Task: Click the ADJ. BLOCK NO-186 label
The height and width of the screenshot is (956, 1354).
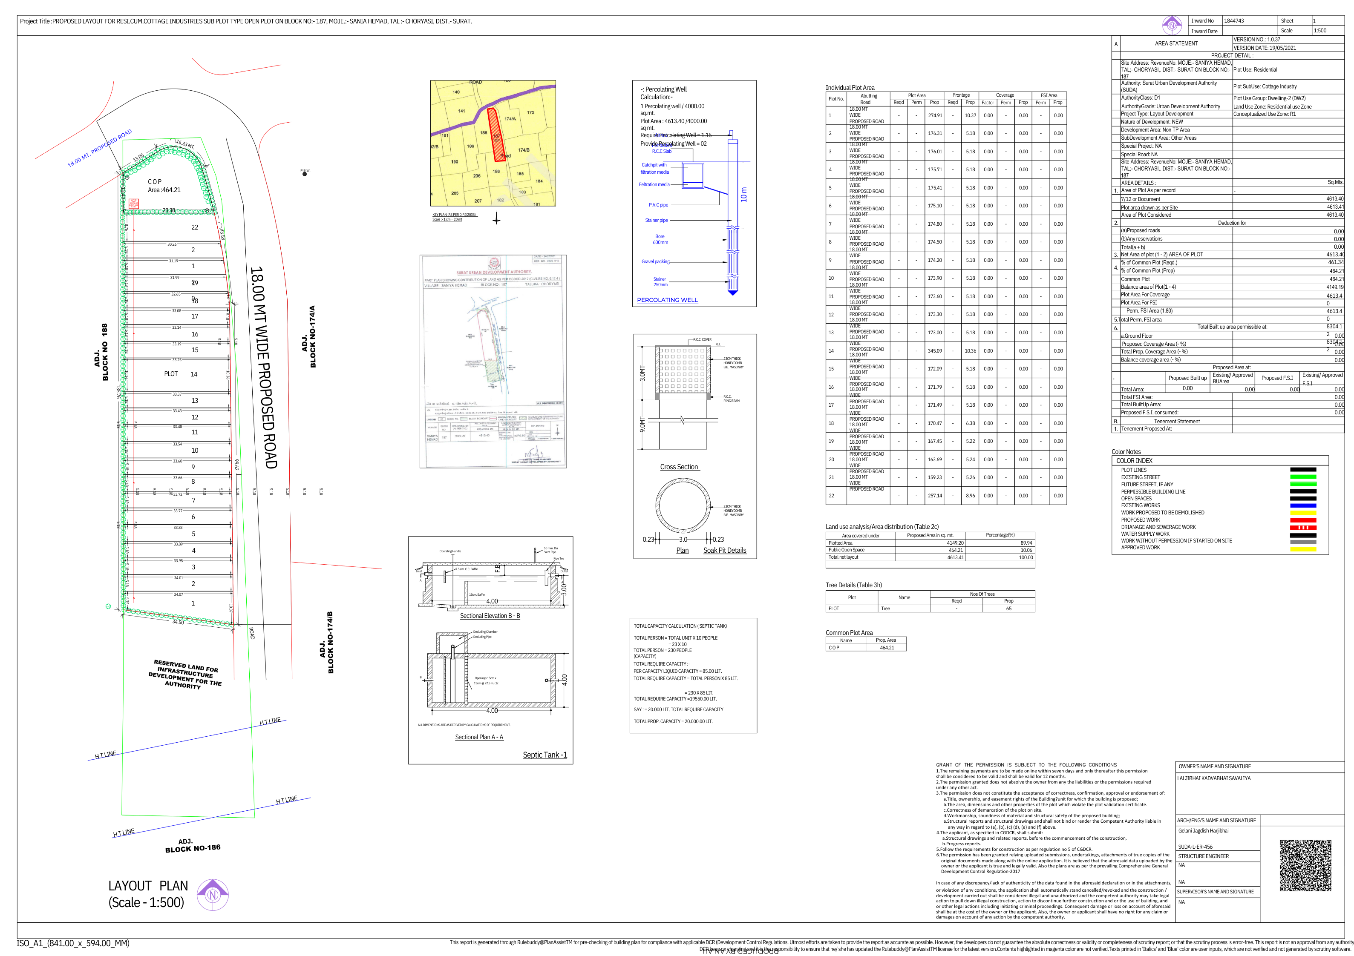Action: [192, 845]
